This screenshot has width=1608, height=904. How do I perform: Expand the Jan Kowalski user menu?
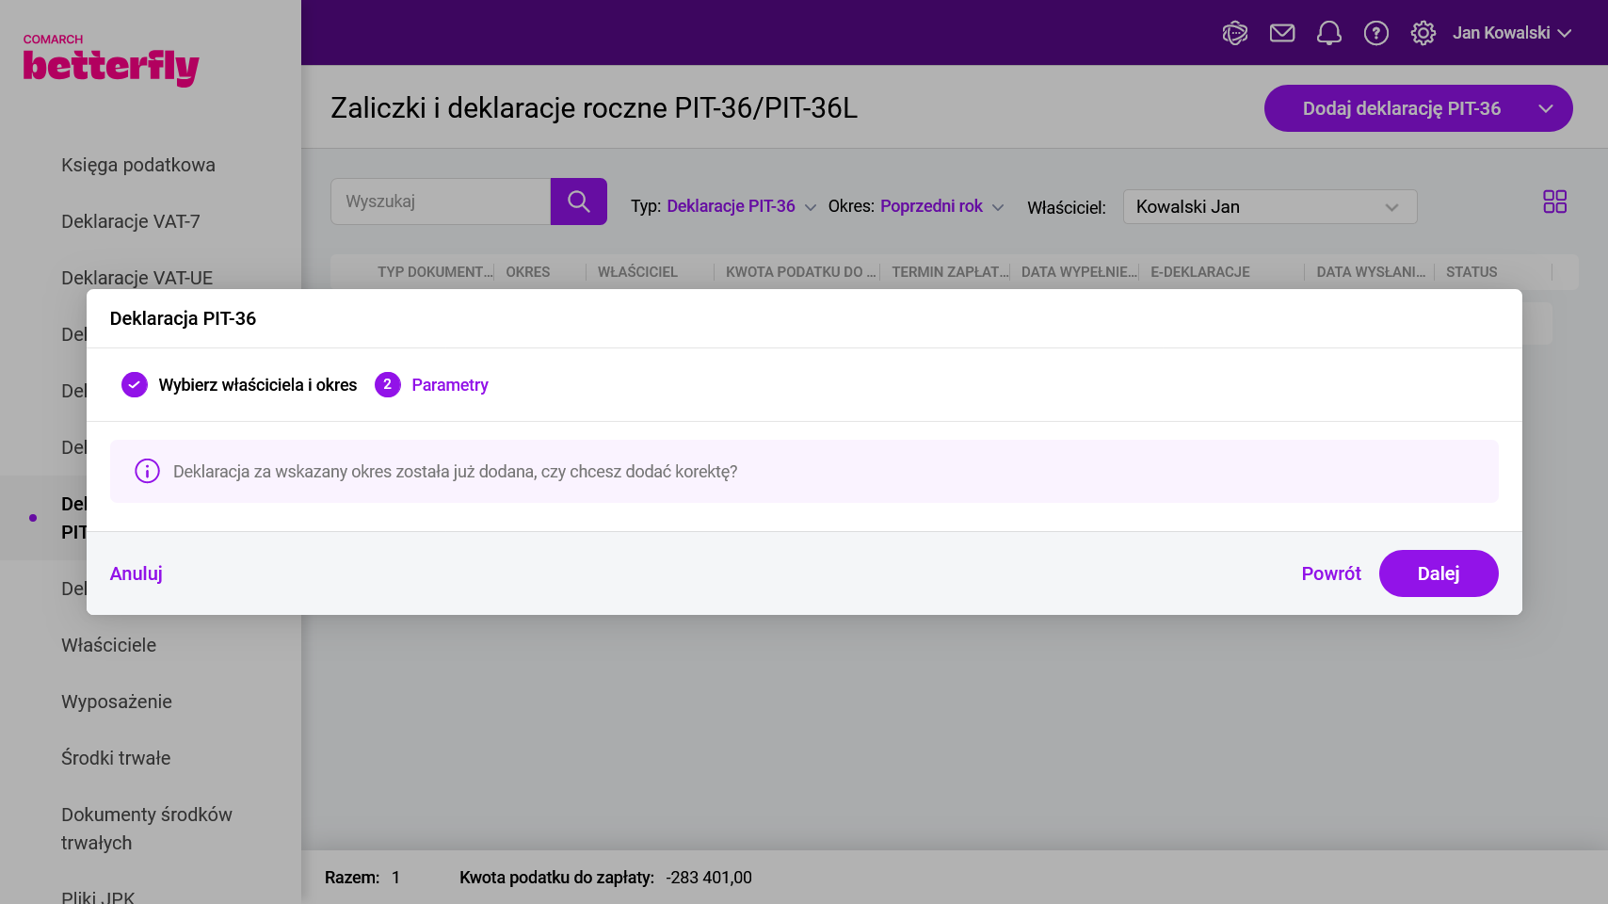tap(1511, 33)
